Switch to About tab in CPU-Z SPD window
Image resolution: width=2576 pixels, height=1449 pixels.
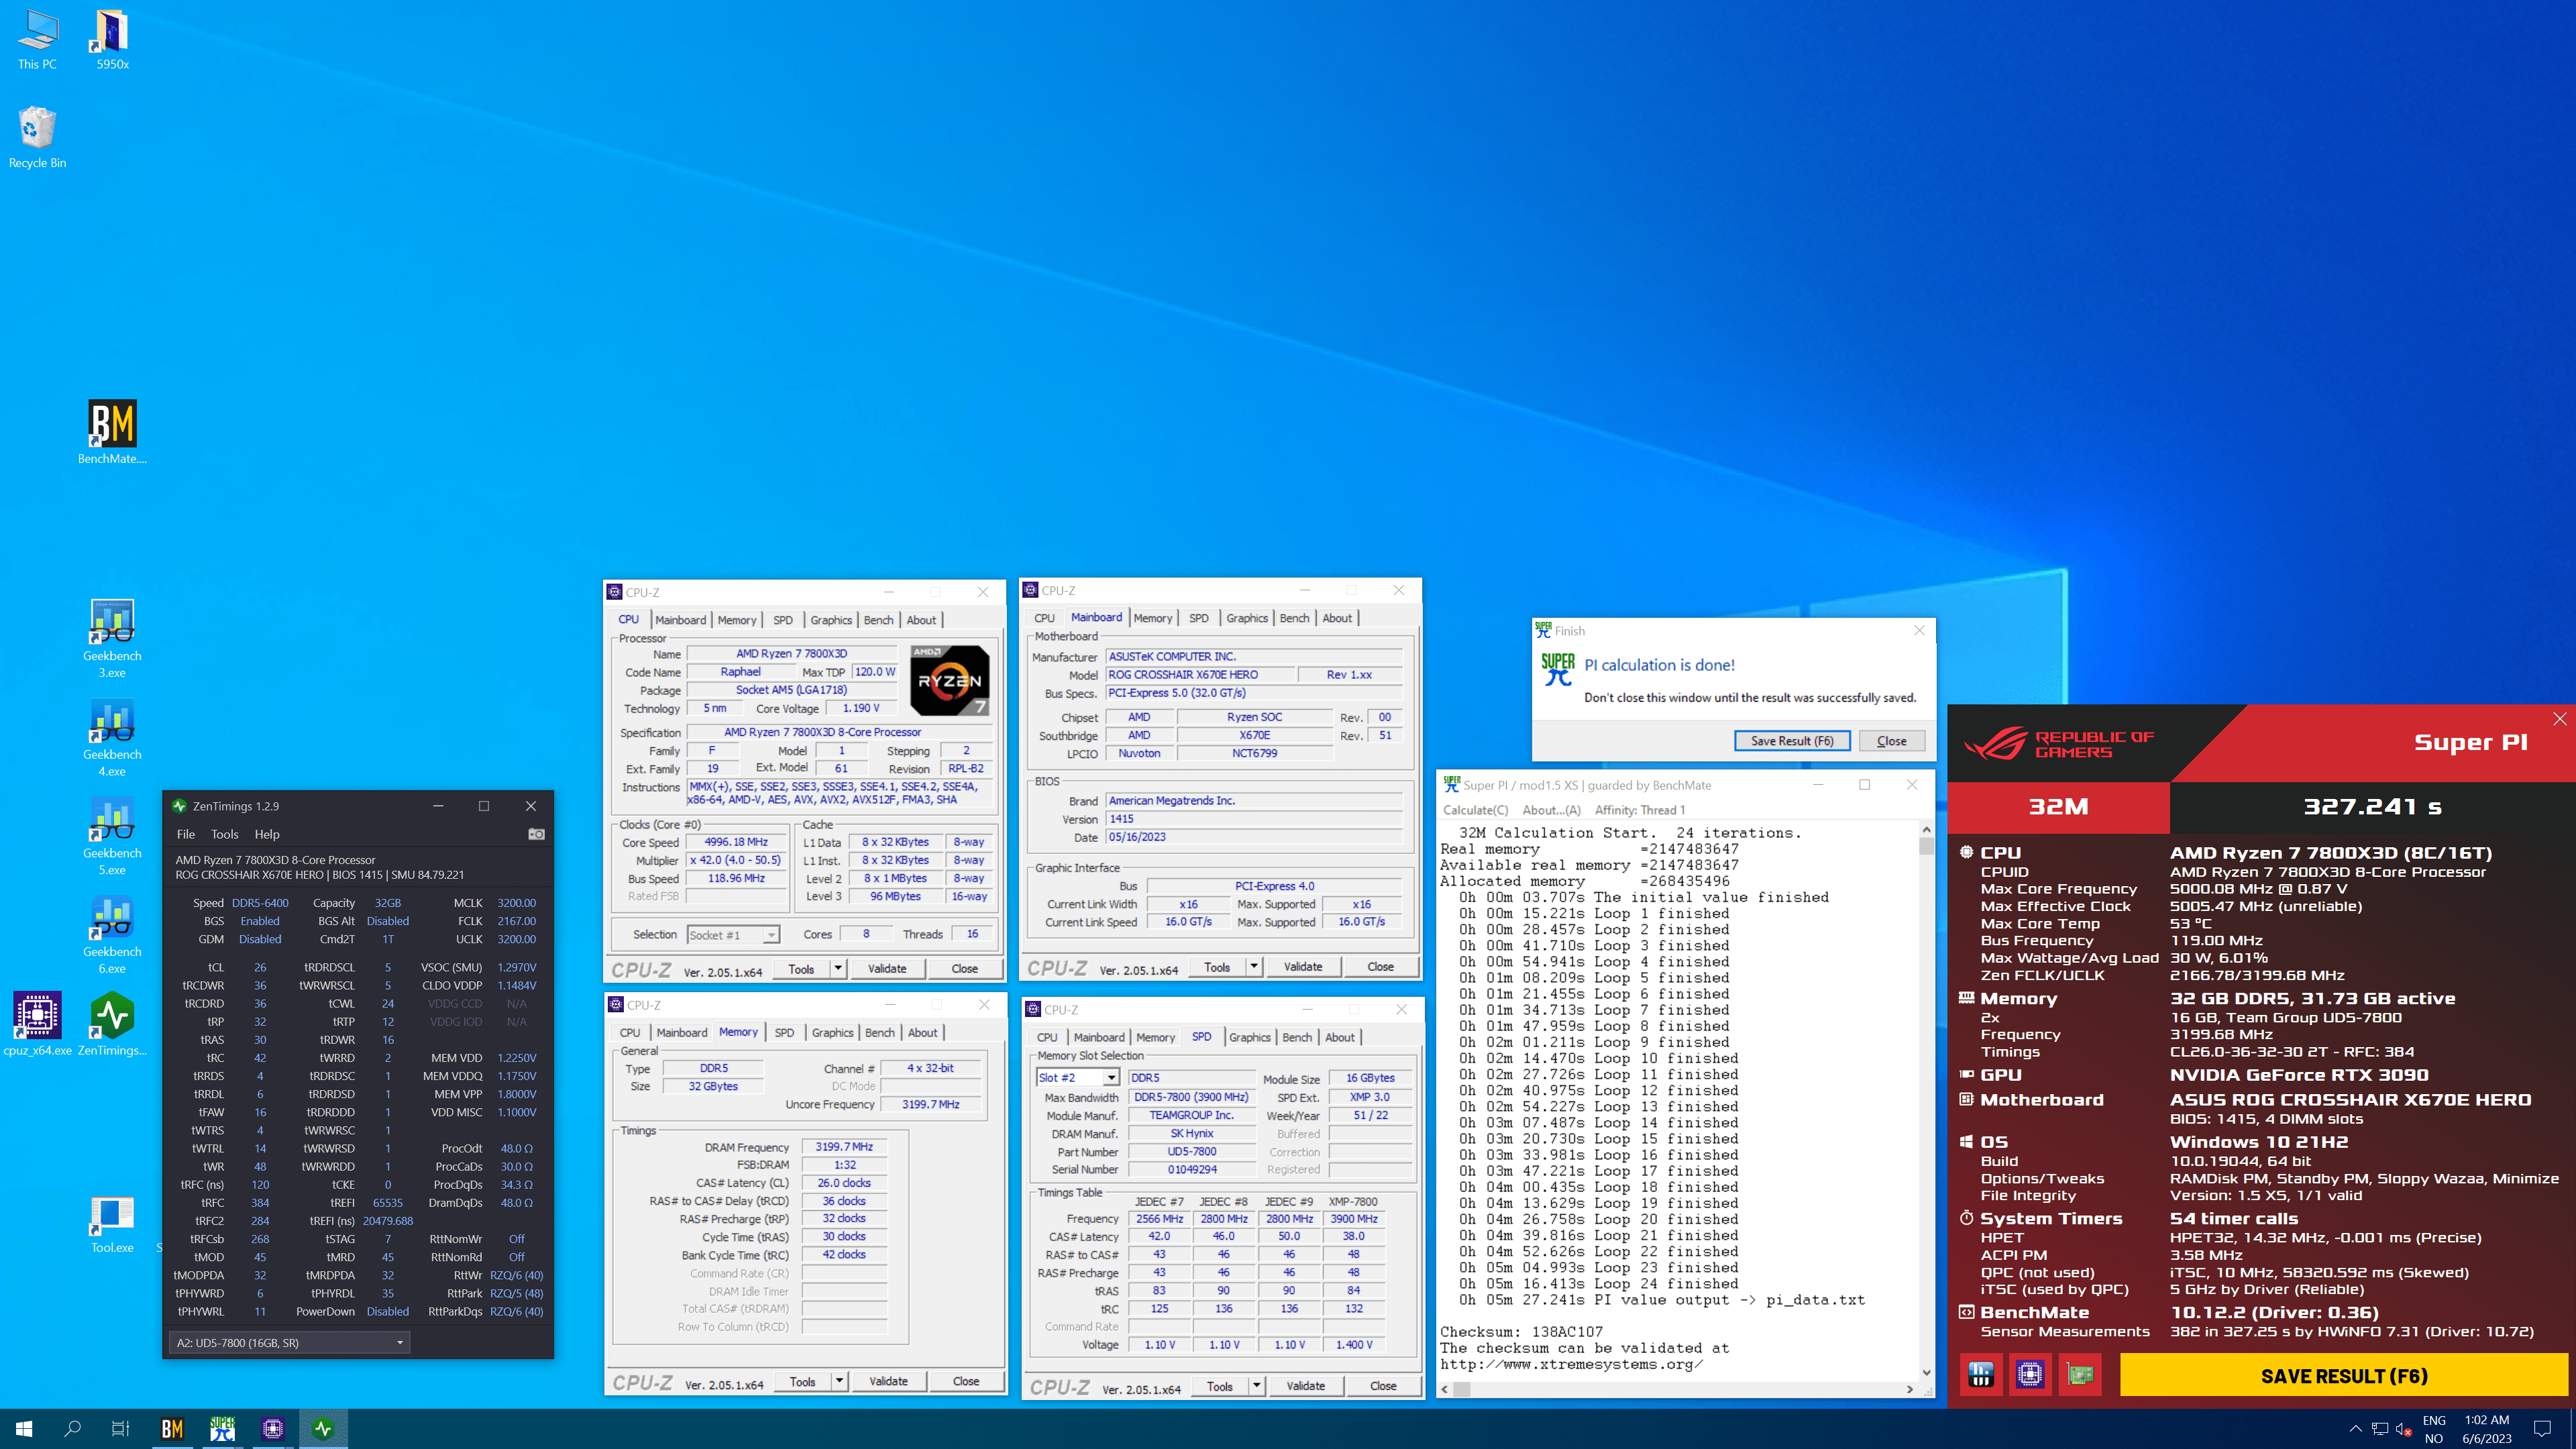click(x=1339, y=1037)
